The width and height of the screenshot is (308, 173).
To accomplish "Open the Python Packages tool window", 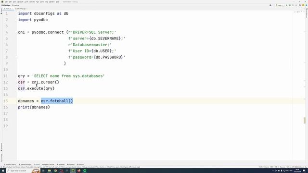I will click(25, 164).
